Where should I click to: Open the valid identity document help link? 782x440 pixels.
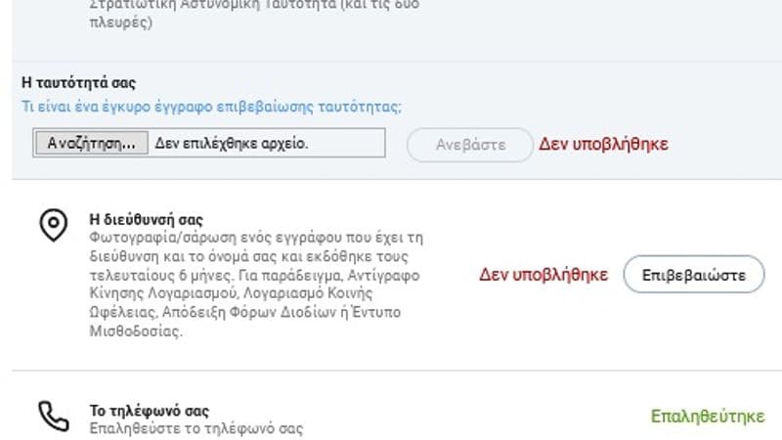tap(211, 107)
